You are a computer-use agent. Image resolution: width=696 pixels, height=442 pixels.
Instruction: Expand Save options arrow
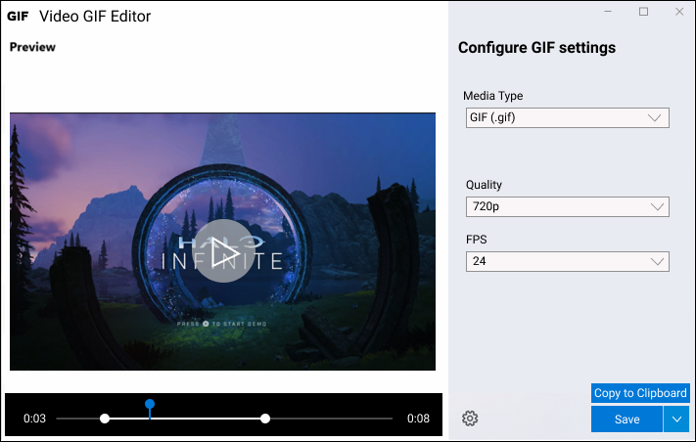676,419
